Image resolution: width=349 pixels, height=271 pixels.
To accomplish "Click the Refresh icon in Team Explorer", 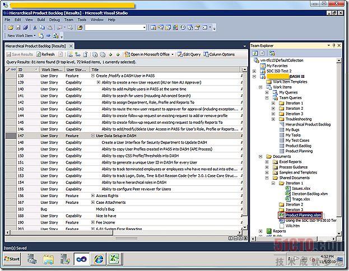I will coord(255,53).
